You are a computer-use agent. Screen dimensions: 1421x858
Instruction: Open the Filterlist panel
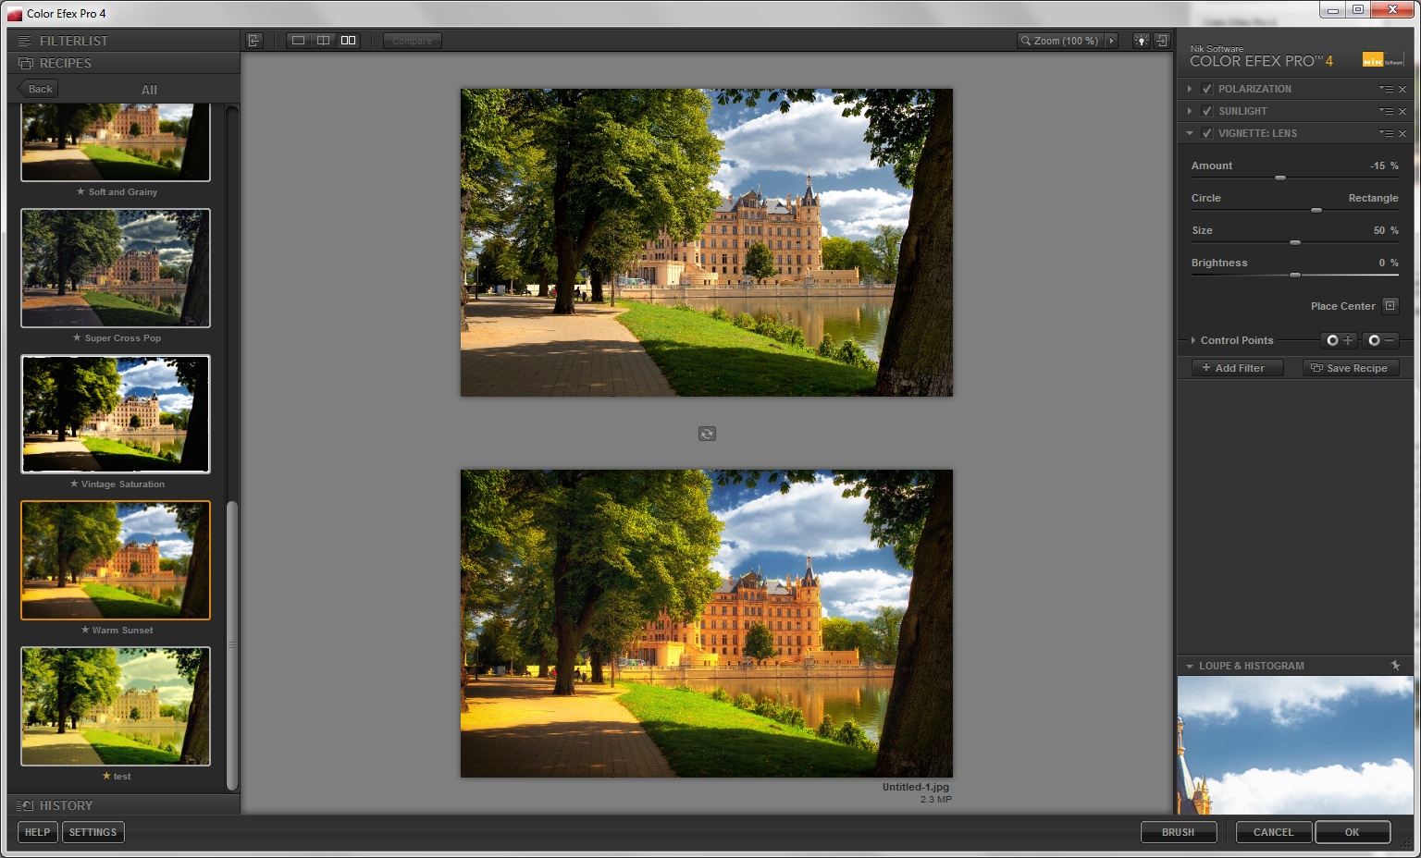click(x=73, y=41)
